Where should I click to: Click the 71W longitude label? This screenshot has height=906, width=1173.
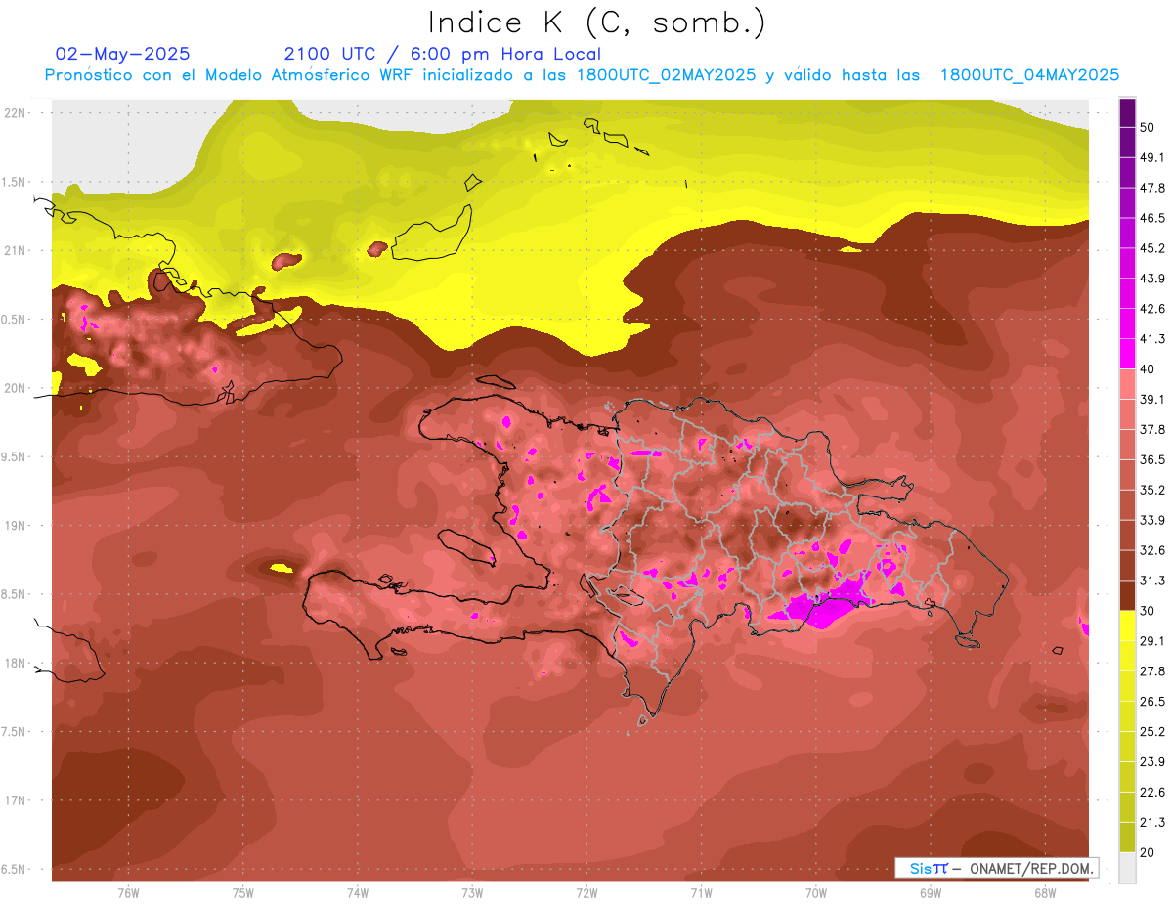click(x=701, y=893)
